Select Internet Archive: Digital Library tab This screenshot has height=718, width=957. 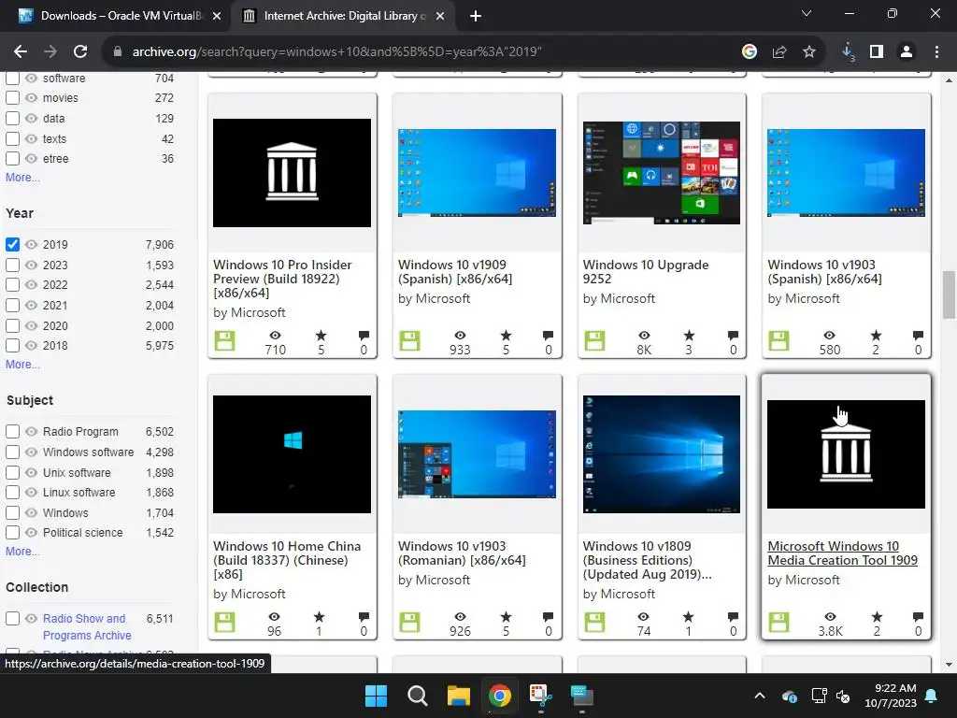click(x=342, y=17)
